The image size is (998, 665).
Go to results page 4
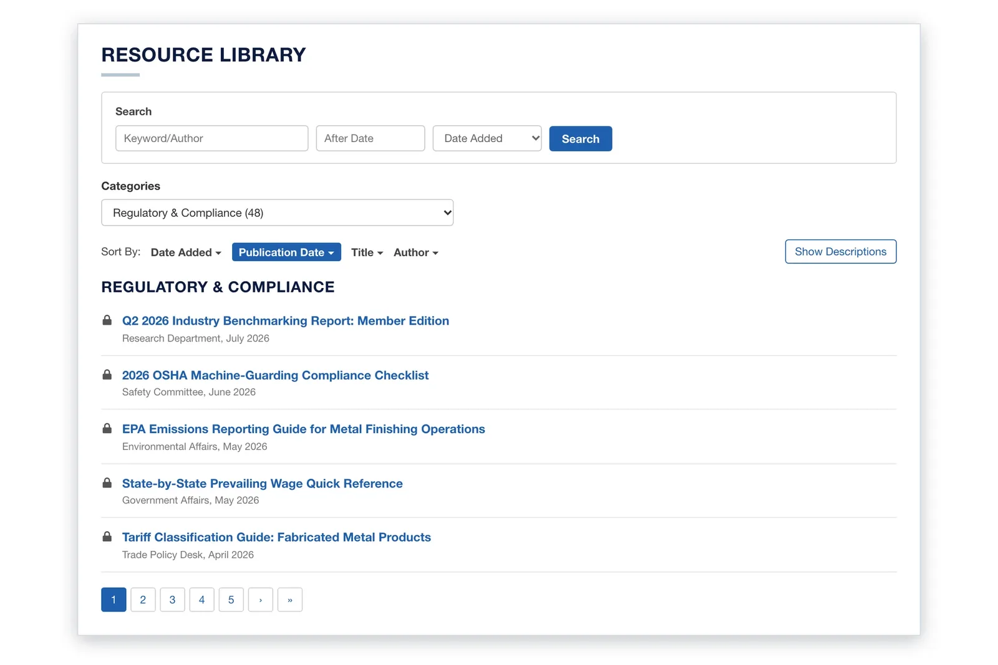click(x=201, y=600)
